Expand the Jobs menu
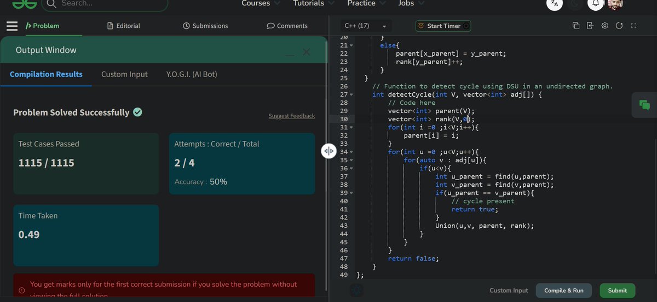Image resolution: width=657 pixels, height=302 pixels. 411,3
